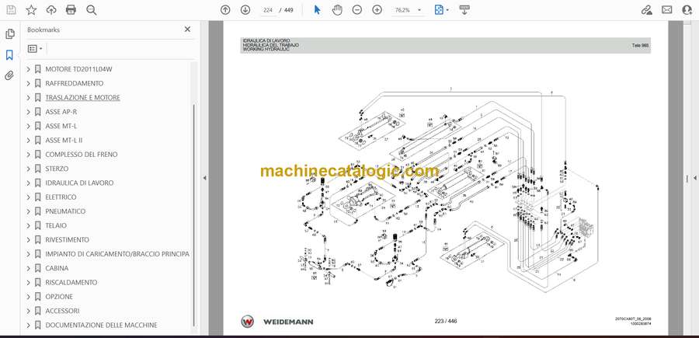The width and height of the screenshot is (699, 338).
Task: Click the page number field showing 224
Action: [x=268, y=10]
